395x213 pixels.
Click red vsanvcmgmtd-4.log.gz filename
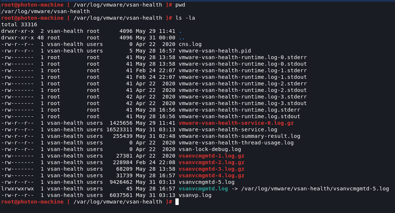tap(211, 175)
